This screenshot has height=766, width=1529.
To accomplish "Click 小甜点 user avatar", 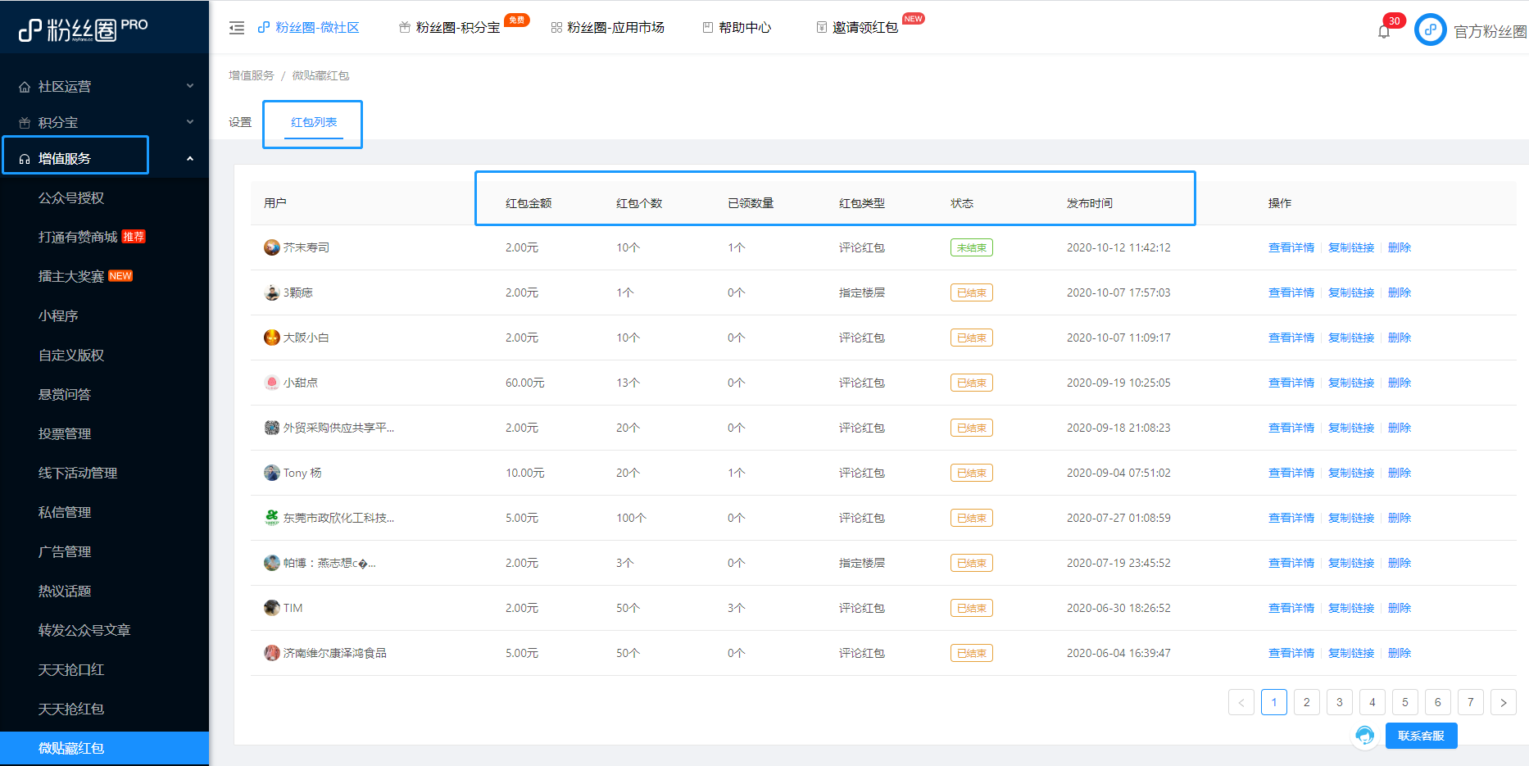I will coord(272,383).
